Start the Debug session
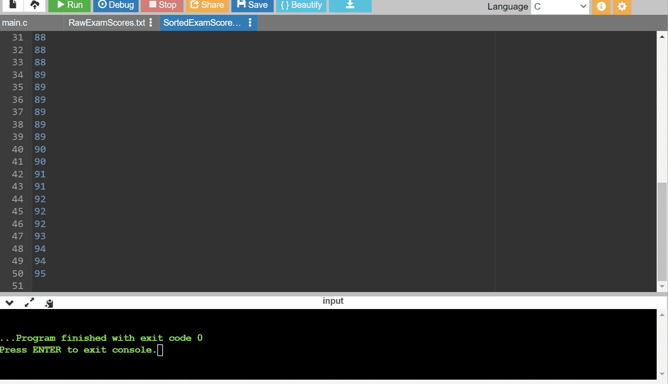Viewport: 668px width, 384px height. click(116, 5)
